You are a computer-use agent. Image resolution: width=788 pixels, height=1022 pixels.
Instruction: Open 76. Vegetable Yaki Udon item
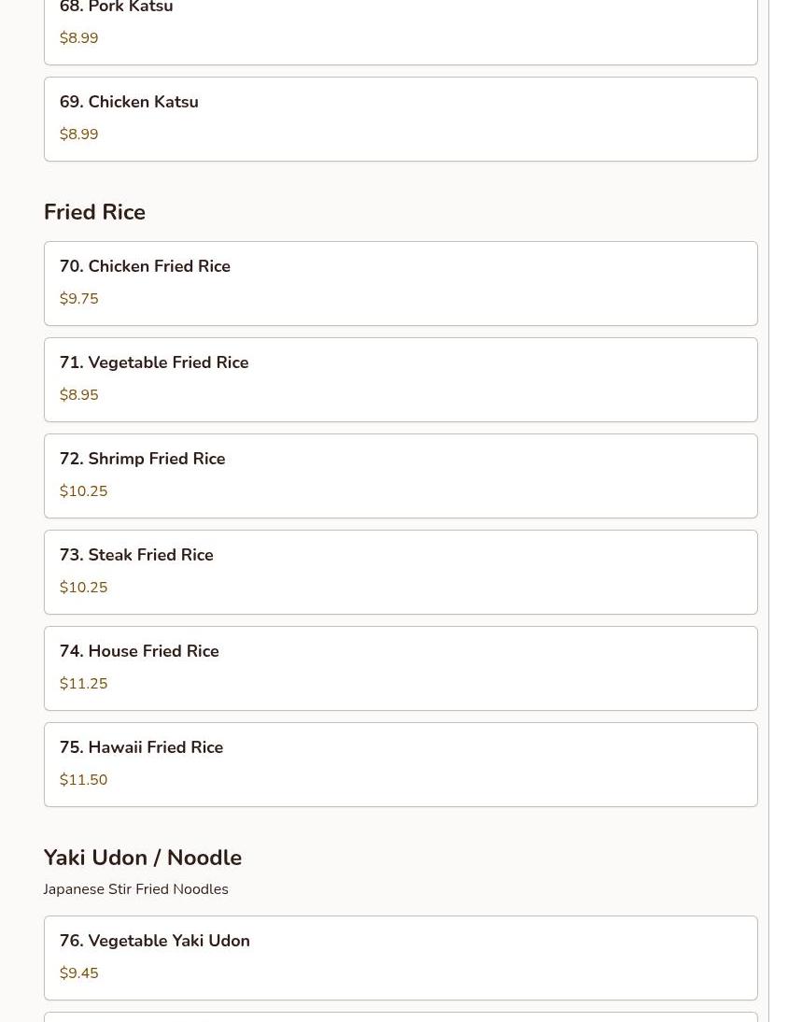[400, 958]
